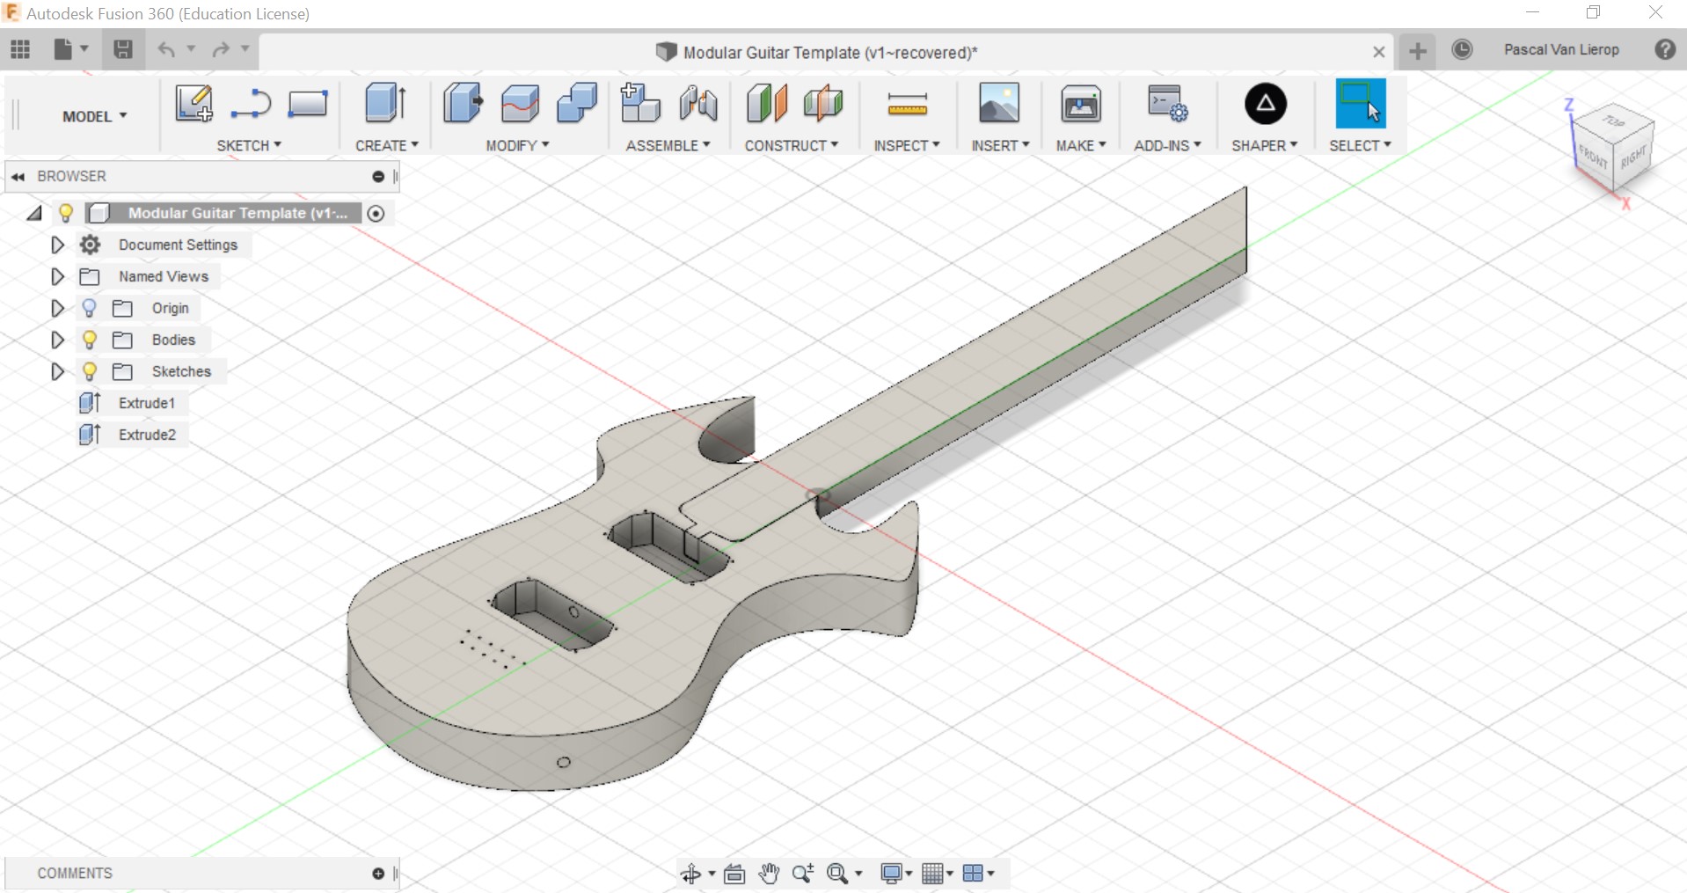Click the Measure ruler icon
This screenshot has height=893, width=1687.
pyautogui.click(x=908, y=105)
